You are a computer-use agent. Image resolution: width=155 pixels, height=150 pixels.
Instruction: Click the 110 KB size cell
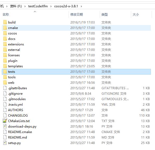click(144, 116)
